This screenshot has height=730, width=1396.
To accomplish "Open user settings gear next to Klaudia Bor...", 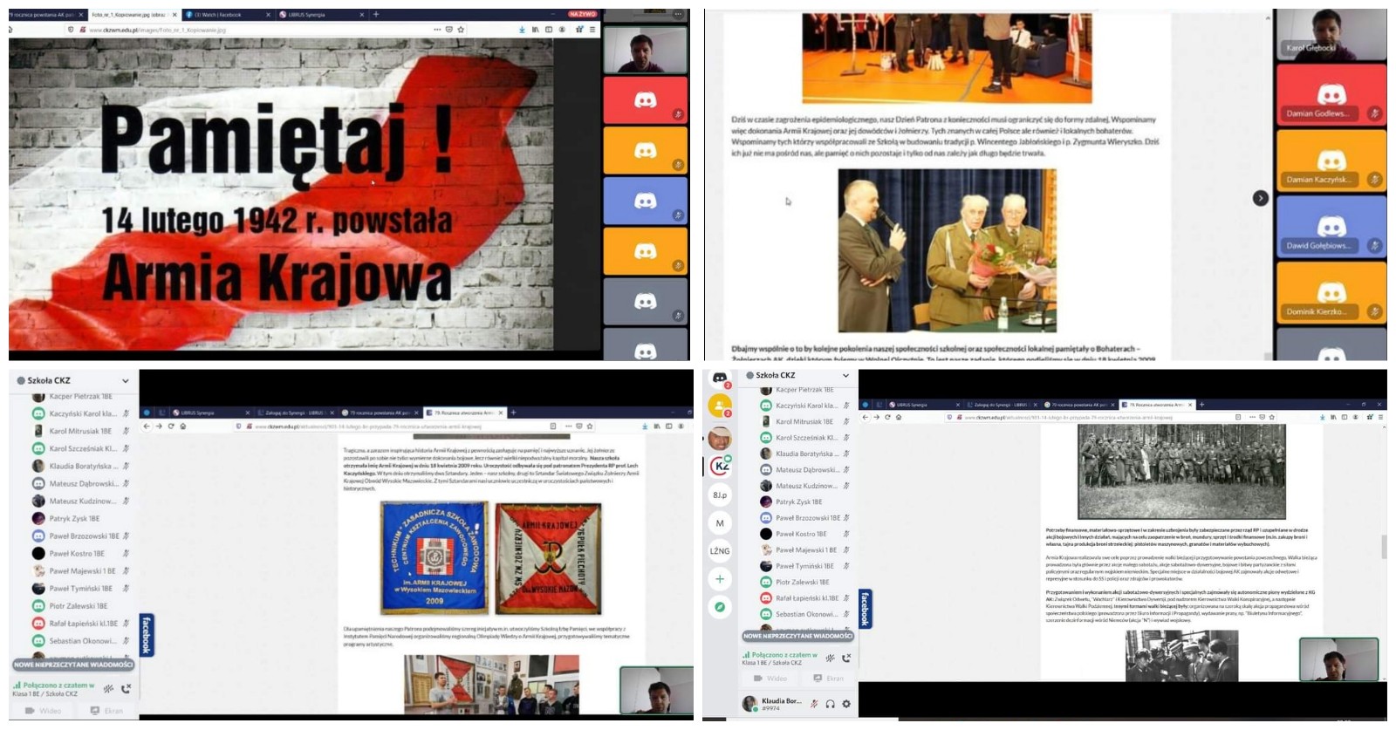I will point(845,704).
